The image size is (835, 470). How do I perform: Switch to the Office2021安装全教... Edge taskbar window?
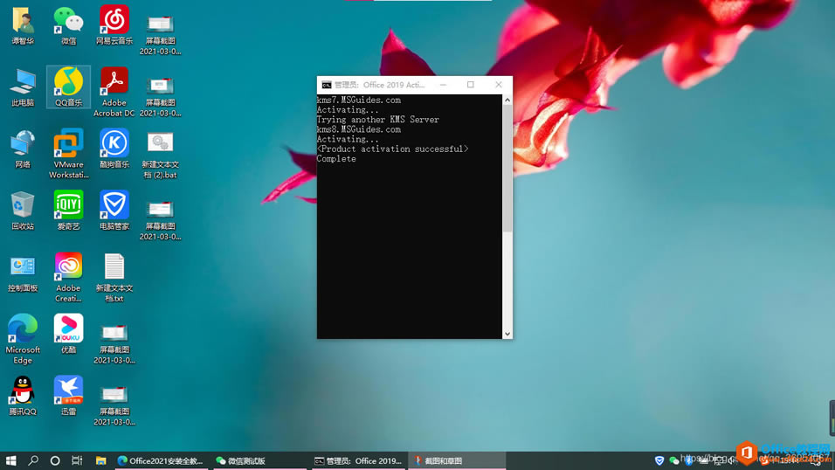[161, 460]
